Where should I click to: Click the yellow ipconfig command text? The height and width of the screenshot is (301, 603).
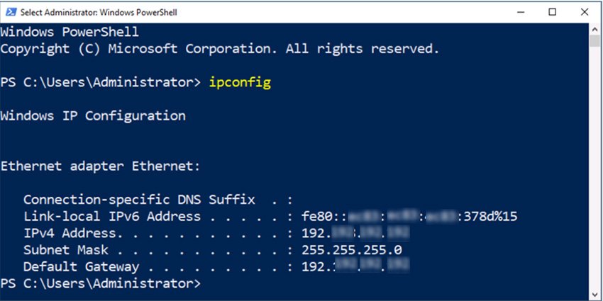click(240, 83)
